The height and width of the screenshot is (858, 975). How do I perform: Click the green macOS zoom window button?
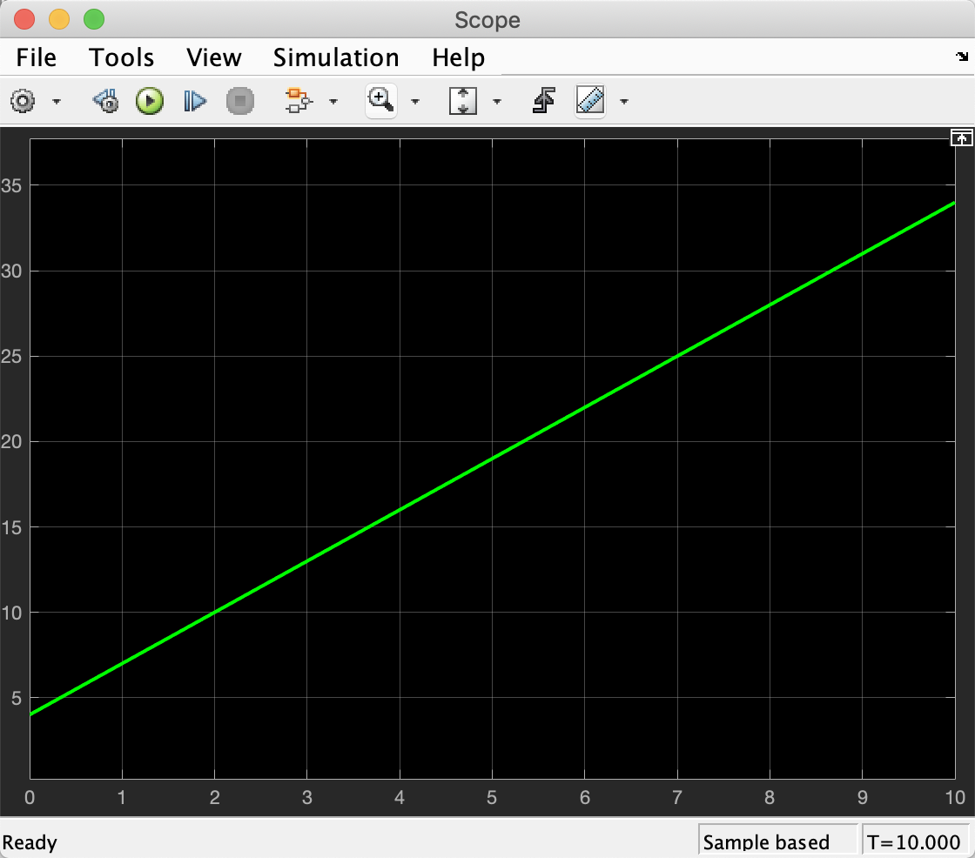click(94, 19)
